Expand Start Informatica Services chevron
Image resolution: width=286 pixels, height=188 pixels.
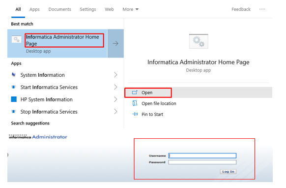tap(115, 87)
